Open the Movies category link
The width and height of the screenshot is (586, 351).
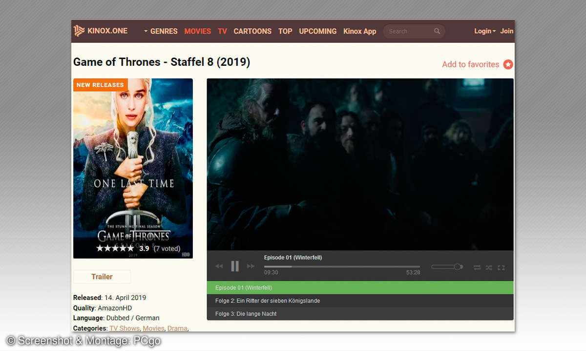153,328
